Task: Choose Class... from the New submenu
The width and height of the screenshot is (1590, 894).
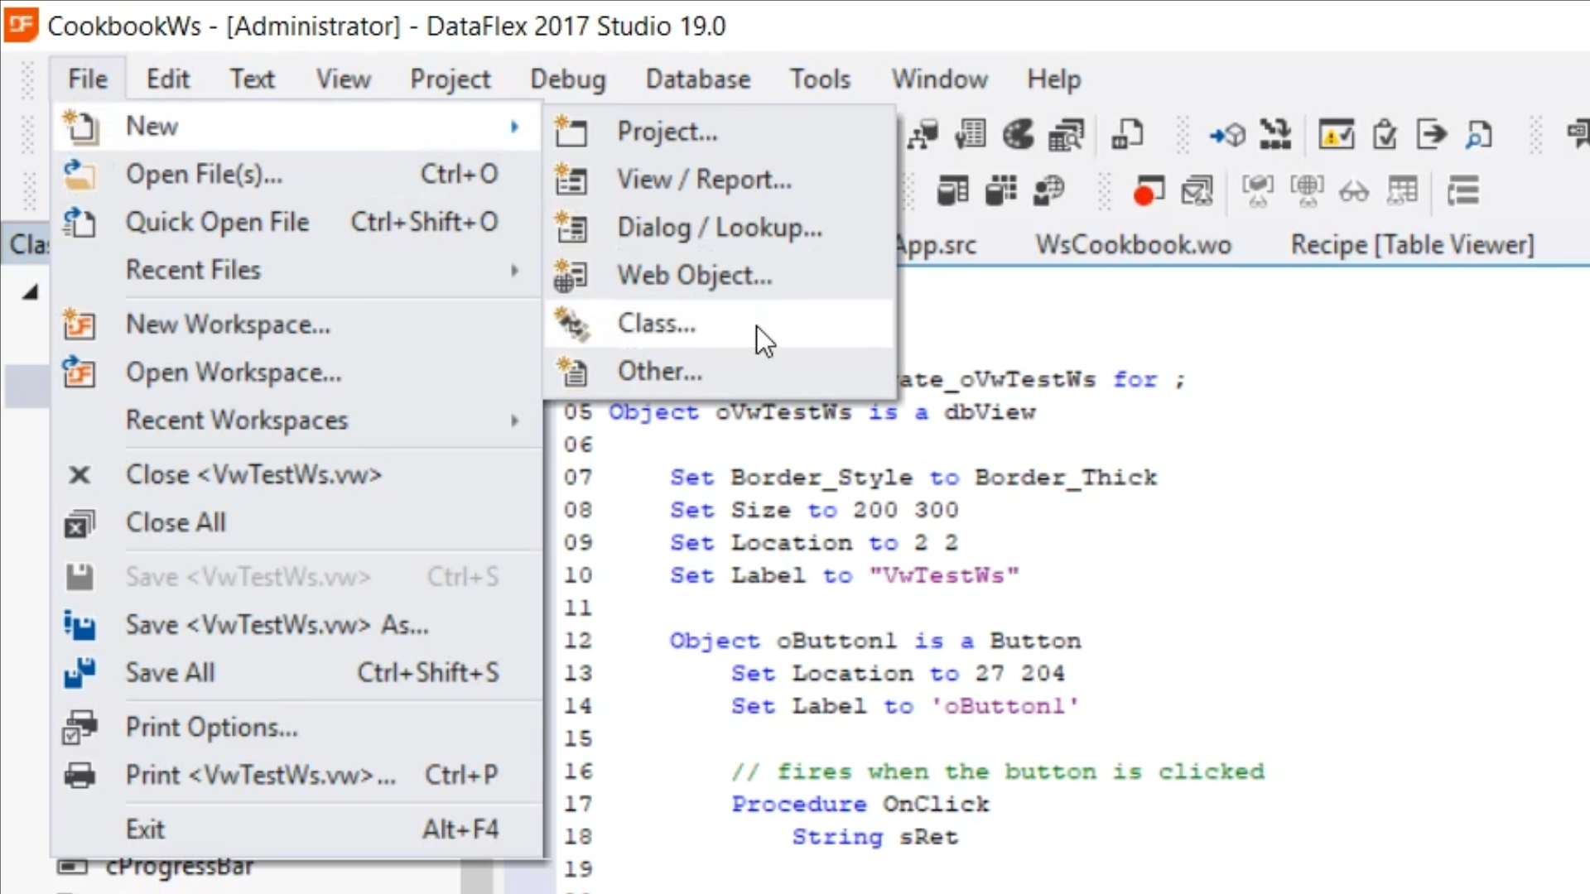Action: (657, 324)
